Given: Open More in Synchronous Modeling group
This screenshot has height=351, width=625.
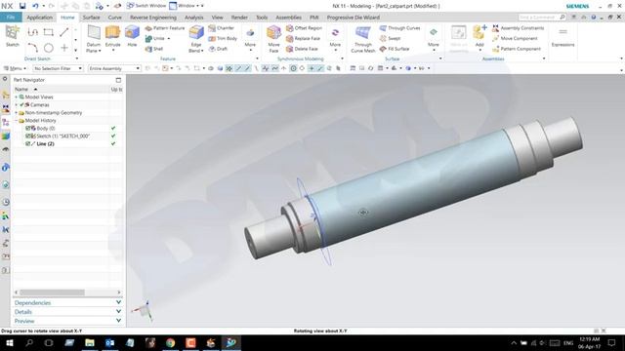Looking at the screenshot, I should 335,39.
